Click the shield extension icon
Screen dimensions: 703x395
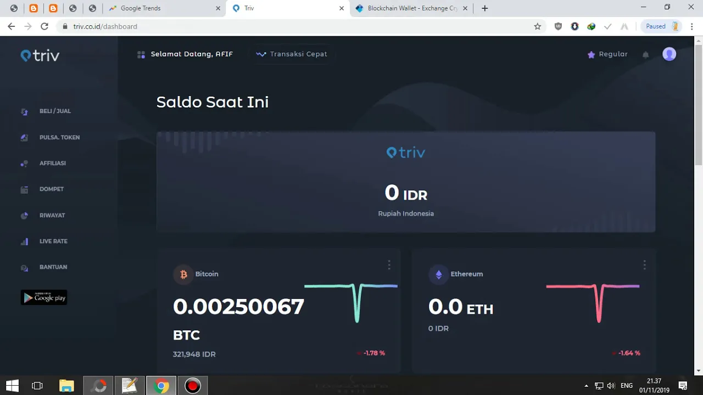[x=558, y=26]
